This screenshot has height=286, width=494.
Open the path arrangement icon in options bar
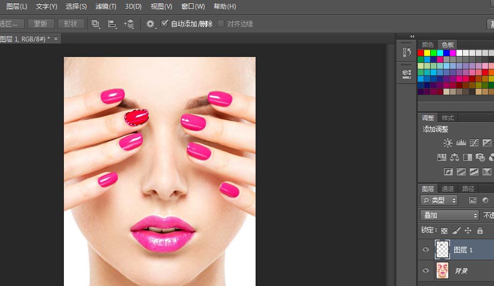129,24
